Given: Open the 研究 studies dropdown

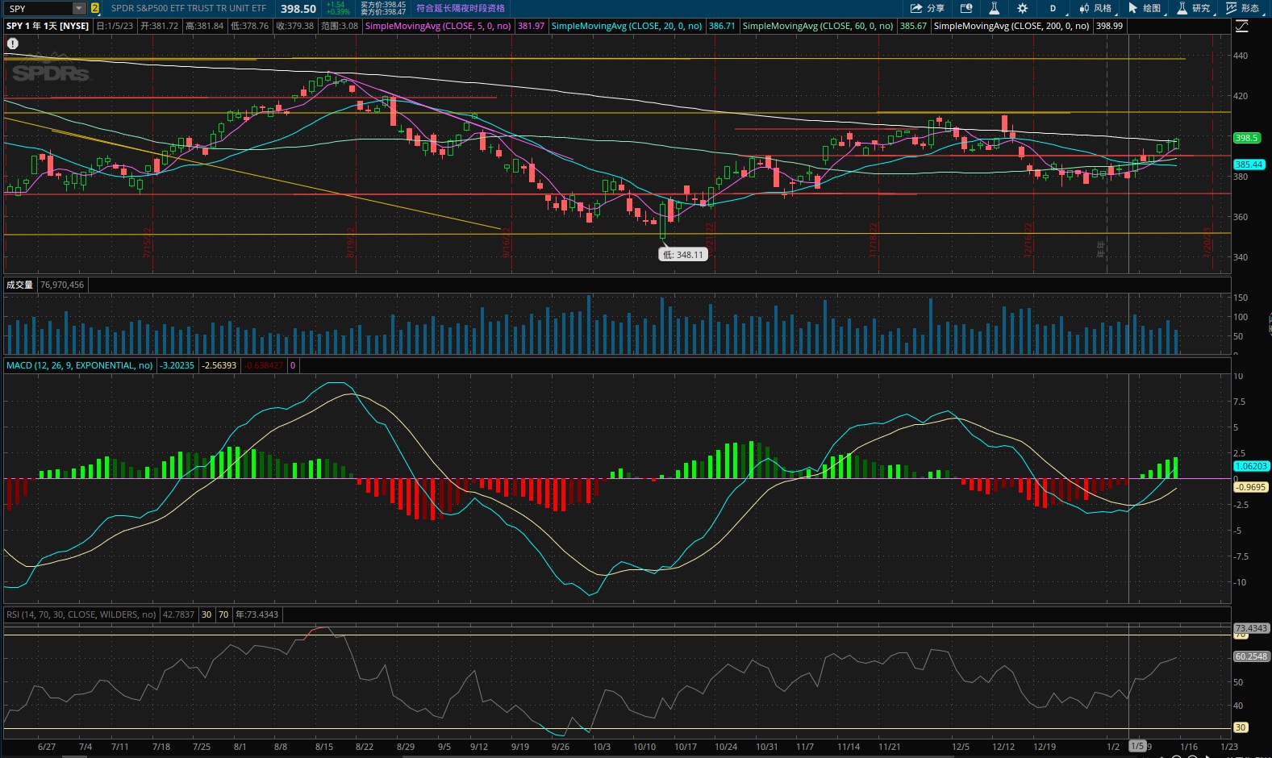Looking at the screenshot, I should (x=1195, y=8).
